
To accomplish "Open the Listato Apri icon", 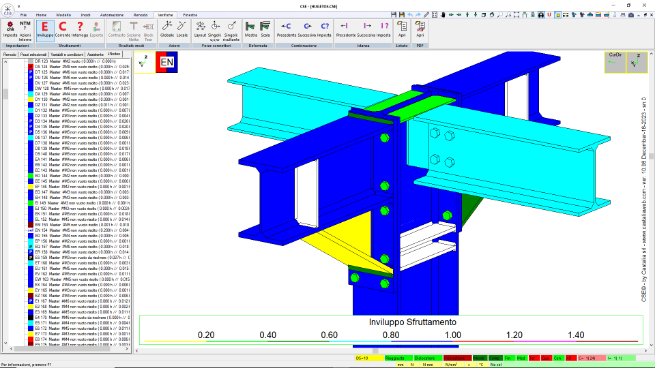I will [x=402, y=30].
